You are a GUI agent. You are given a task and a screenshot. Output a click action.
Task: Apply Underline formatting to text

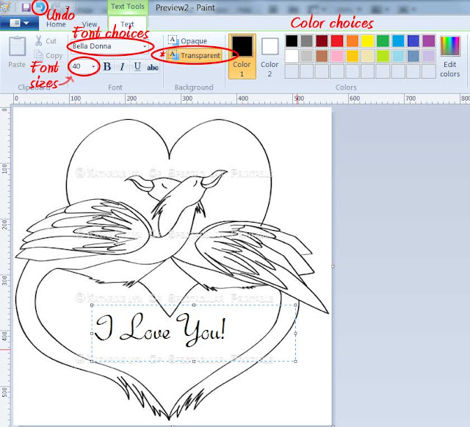pyautogui.click(x=137, y=67)
